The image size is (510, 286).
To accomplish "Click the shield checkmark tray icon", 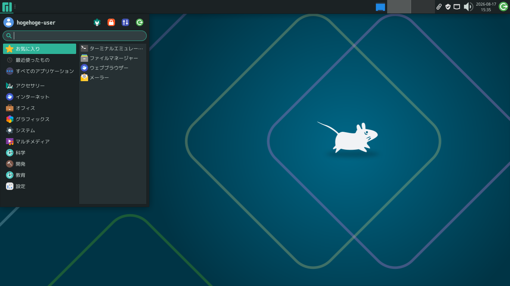I will (448, 7).
